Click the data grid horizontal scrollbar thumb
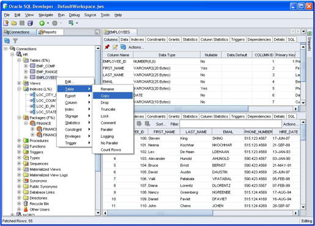Viewport: 315px width, 226px height. click(x=160, y=213)
